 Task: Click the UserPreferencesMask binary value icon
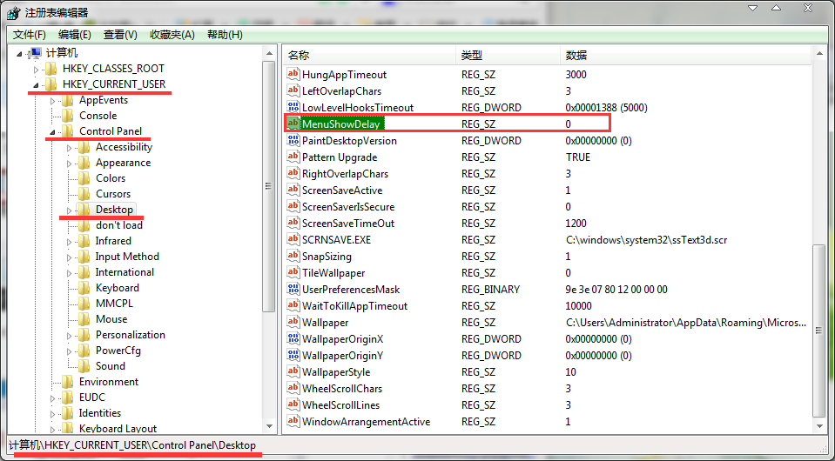tap(293, 290)
